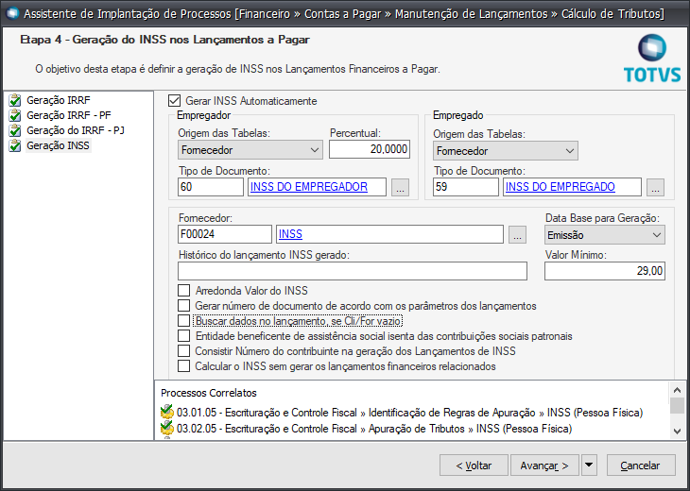
Task: Click the Percentual field showing 20,0000
Action: click(x=370, y=149)
